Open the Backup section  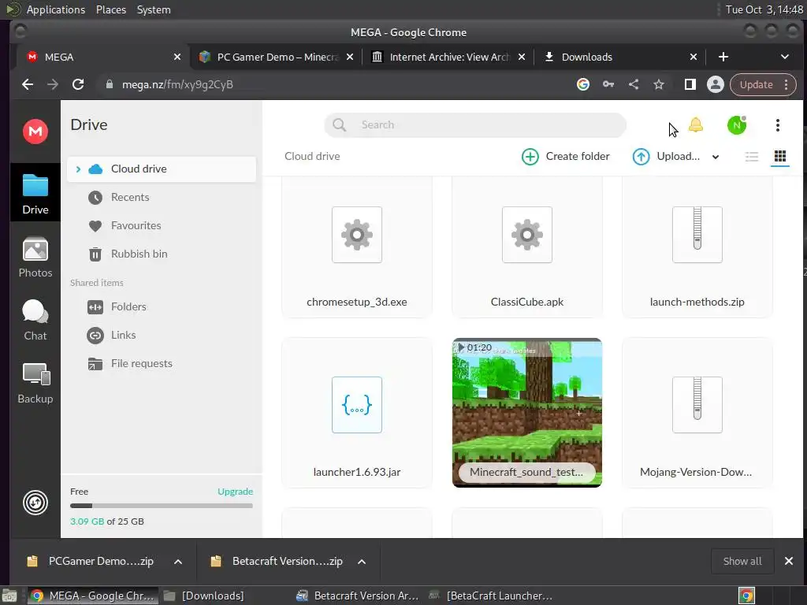coord(35,384)
